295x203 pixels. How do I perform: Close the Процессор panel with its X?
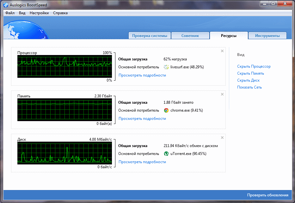pos(222,51)
